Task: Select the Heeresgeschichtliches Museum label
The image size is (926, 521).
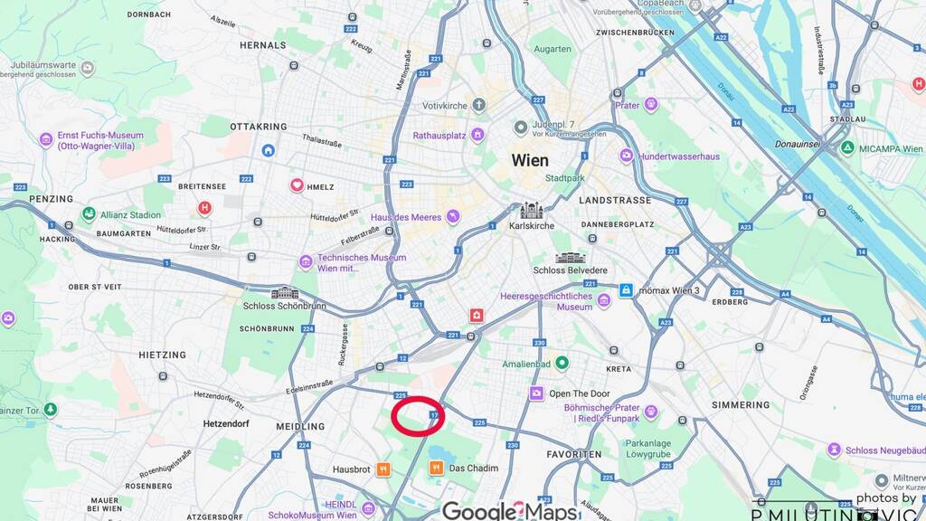Action: (546, 301)
